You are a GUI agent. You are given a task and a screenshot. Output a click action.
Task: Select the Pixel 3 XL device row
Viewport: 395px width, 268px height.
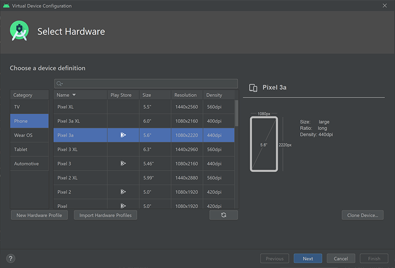click(x=144, y=149)
